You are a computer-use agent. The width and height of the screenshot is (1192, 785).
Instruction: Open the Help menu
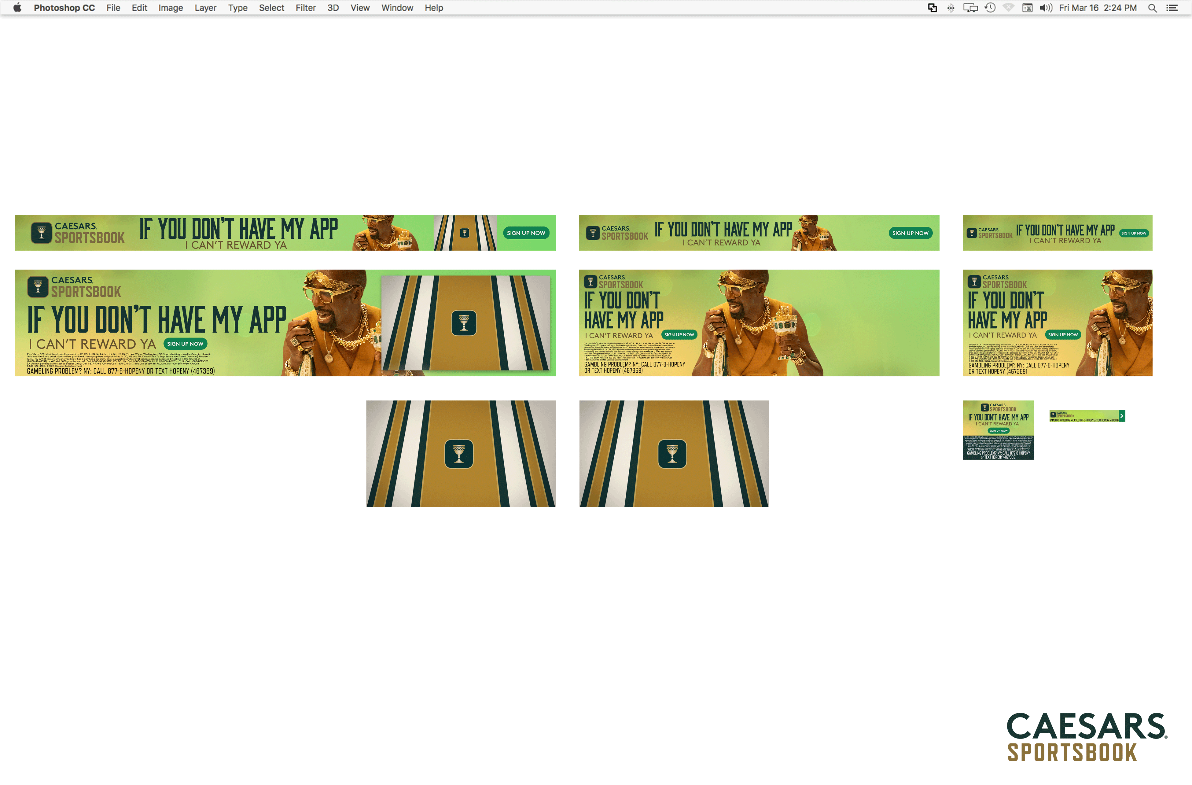434,8
